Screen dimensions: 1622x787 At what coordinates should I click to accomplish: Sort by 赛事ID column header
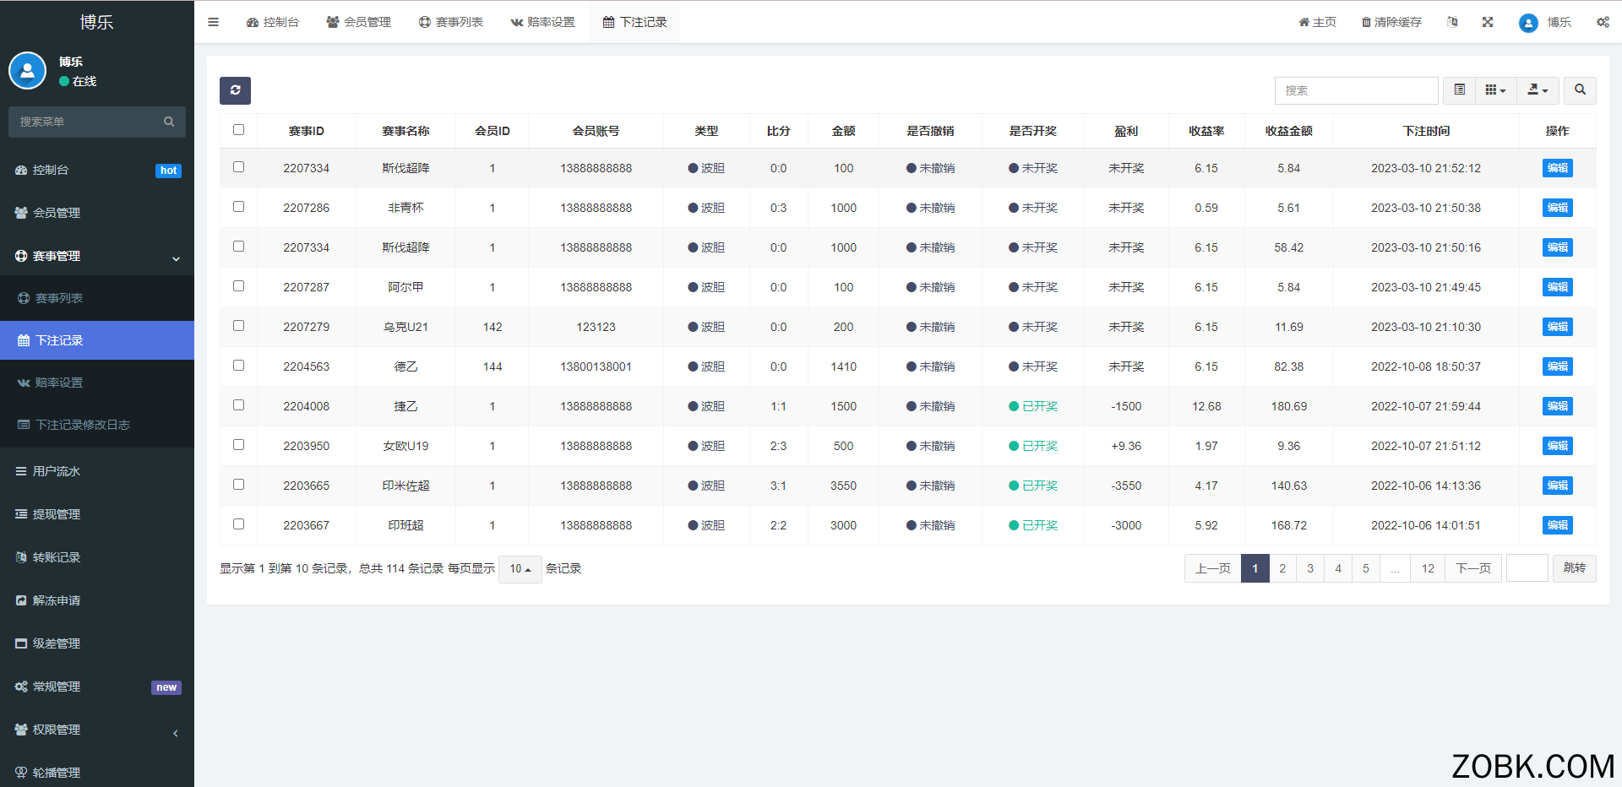(x=306, y=131)
